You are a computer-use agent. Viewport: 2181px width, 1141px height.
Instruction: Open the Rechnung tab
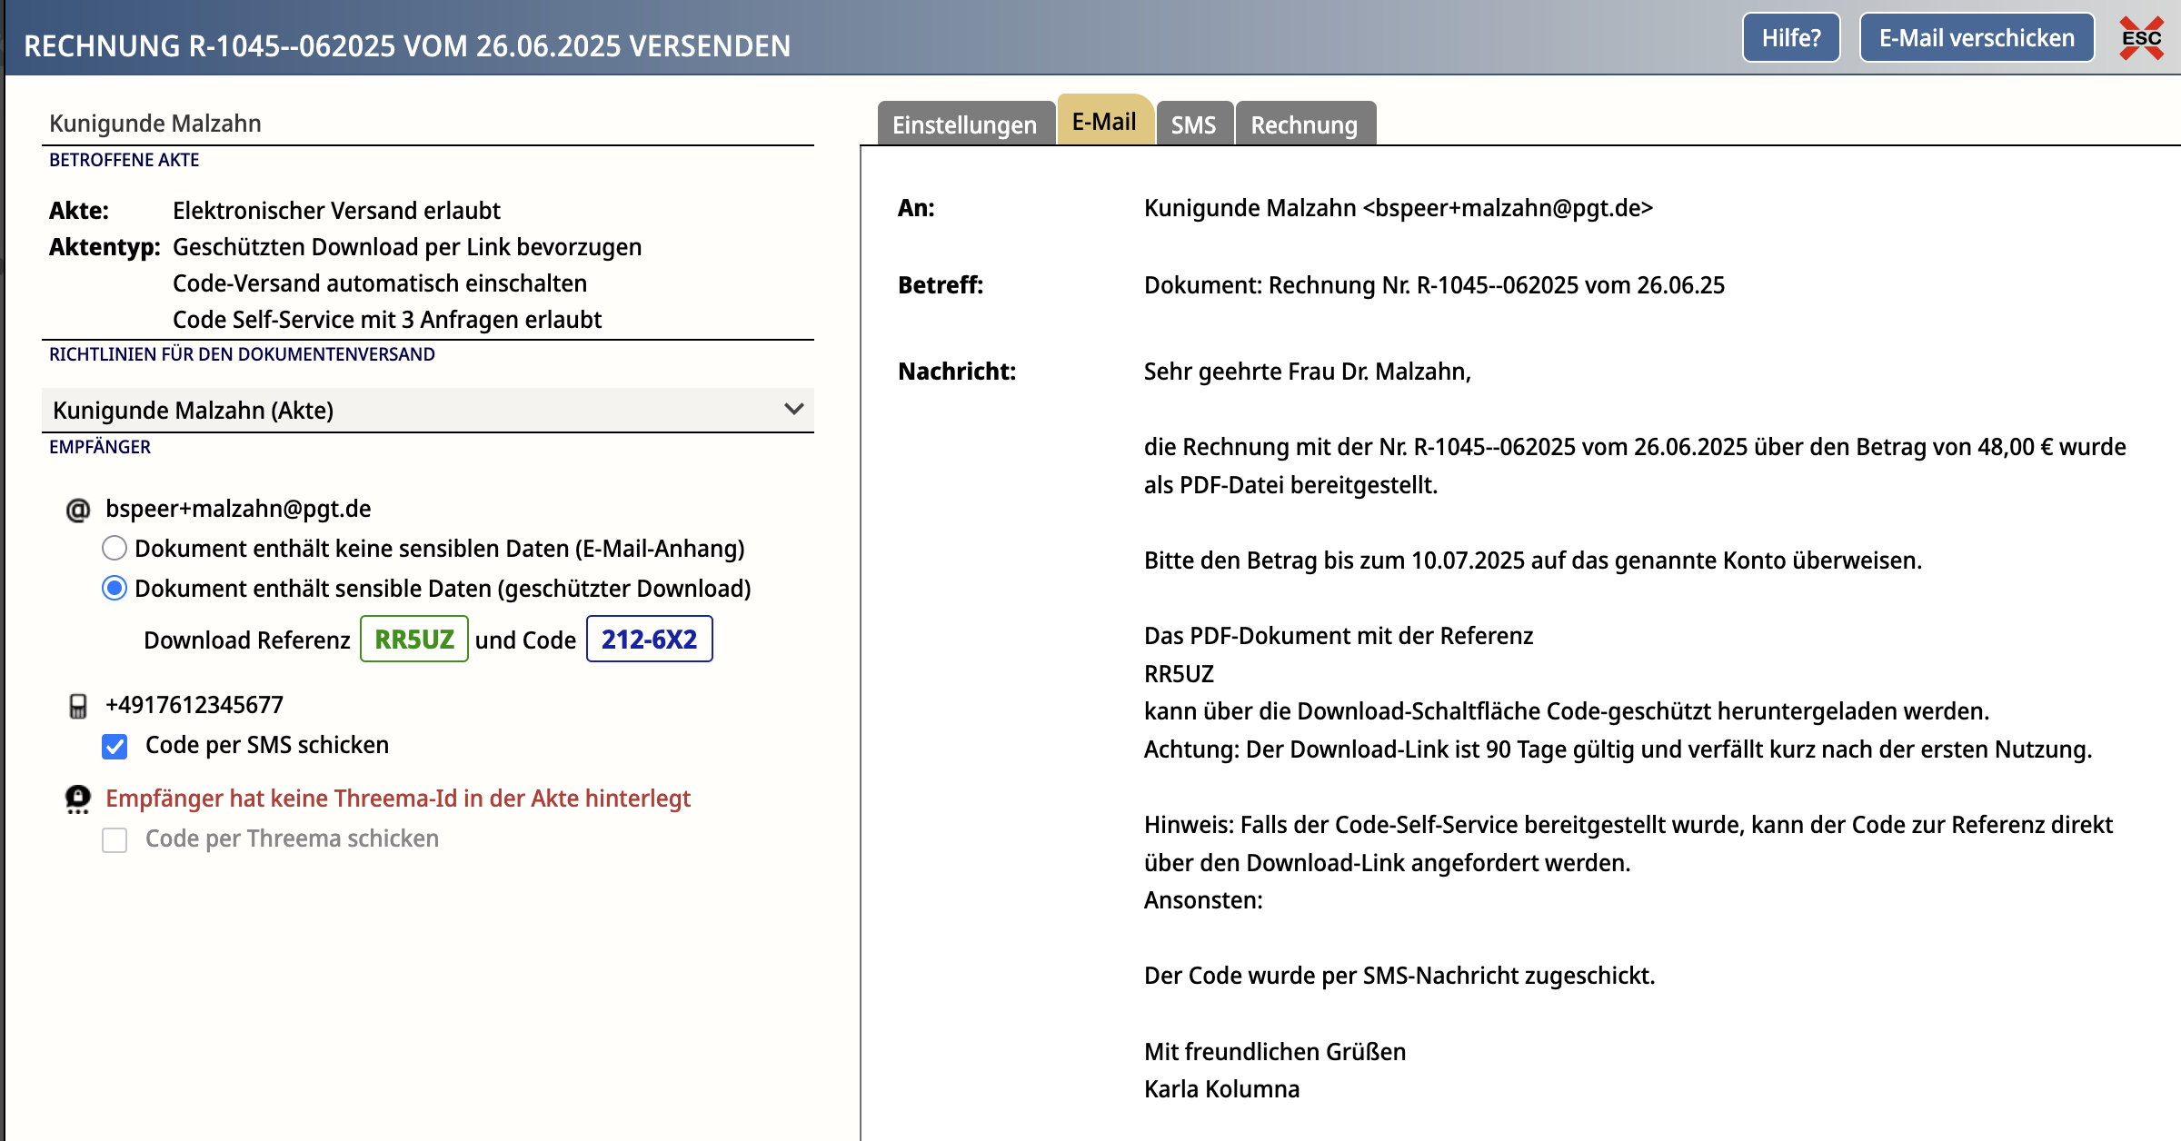pos(1304,124)
